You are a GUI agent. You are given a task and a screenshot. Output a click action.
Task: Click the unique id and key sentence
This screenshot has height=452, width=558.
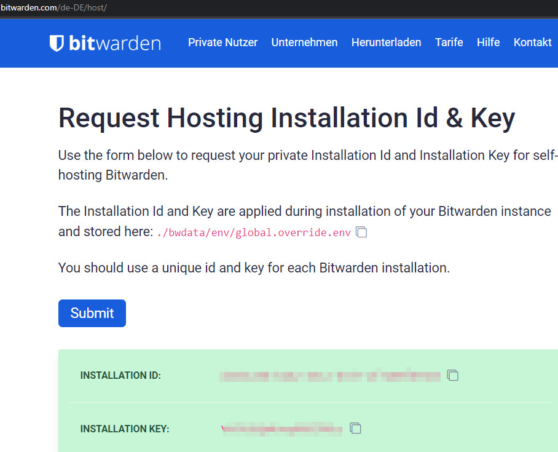pyautogui.click(x=254, y=268)
